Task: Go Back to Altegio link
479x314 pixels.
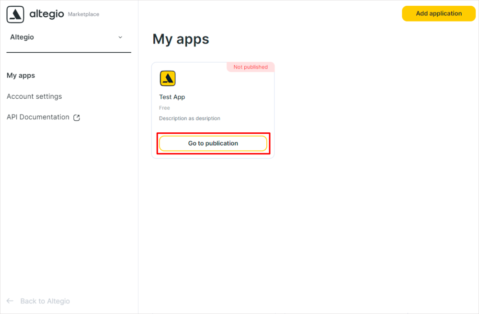Action: click(45, 301)
